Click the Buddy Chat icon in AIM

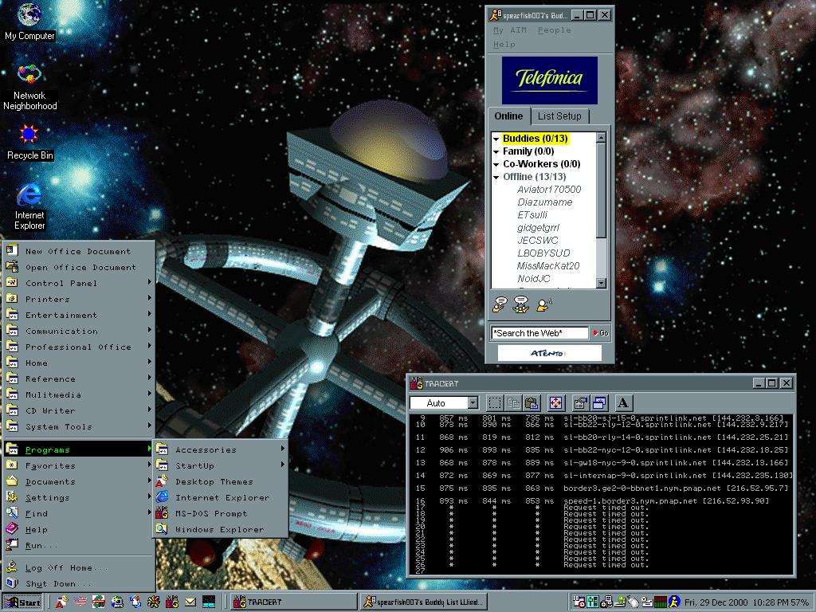point(521,304)
